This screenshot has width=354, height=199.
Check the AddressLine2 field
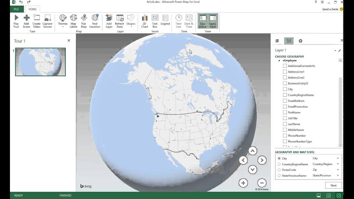click(x=285, y=77)
